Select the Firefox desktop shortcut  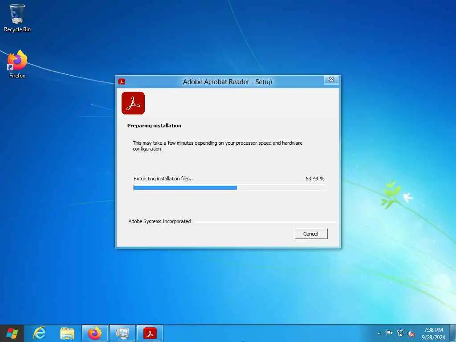[17, 64]
